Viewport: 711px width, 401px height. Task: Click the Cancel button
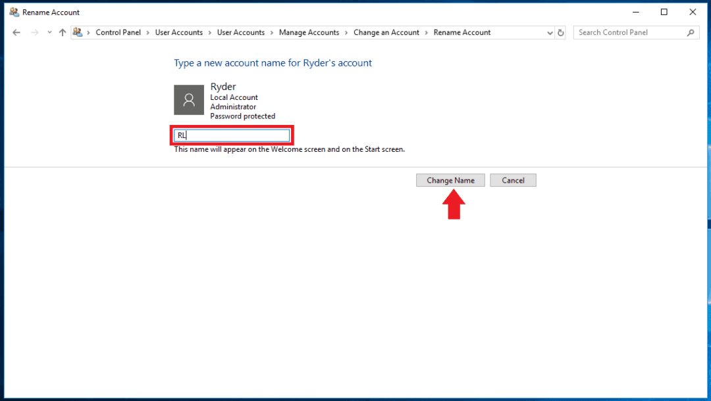pyautogui.click(x=513, y=180)
